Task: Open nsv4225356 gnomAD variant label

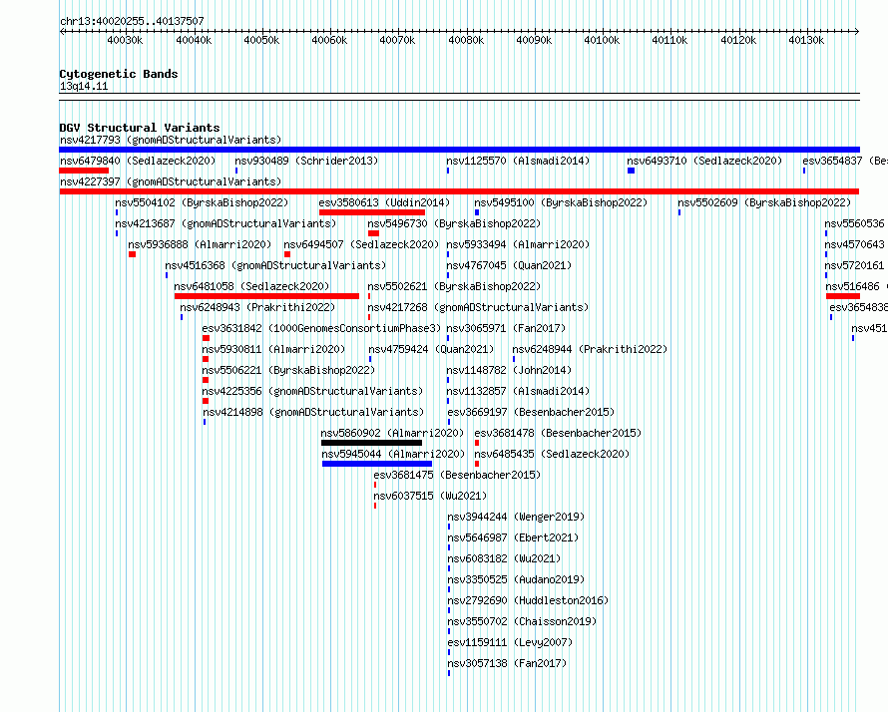Action: [x=312, y=391]
